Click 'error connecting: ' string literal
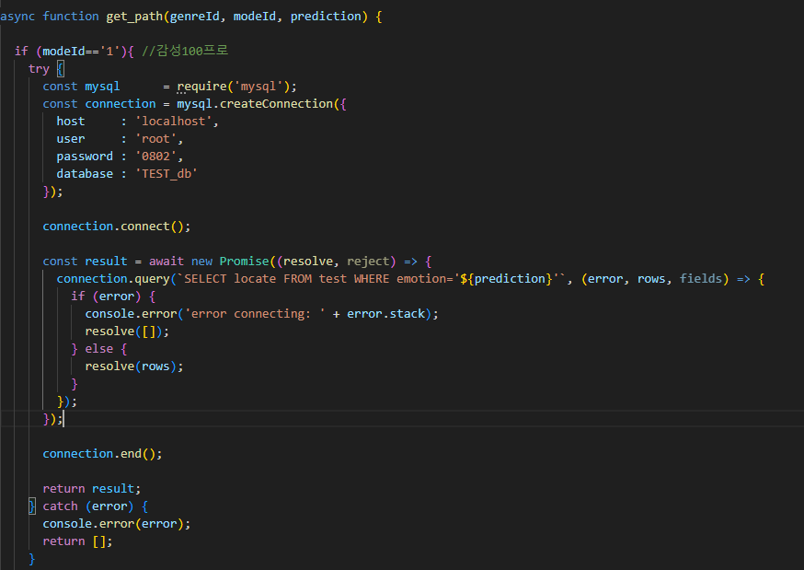Image resolution: width=804 pixels, height=570 pixels. [x=255, y=313]
